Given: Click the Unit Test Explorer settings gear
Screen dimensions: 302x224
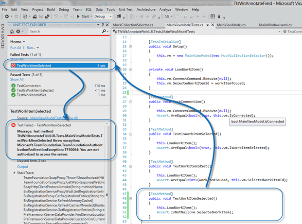Looking at the screenshot, I should point(18,32).
